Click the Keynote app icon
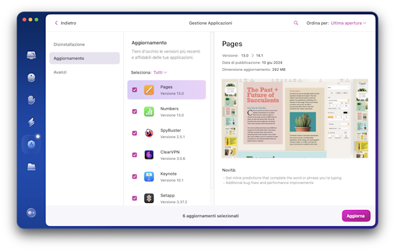This screenshot has width=395, height=251. [149, 177]
